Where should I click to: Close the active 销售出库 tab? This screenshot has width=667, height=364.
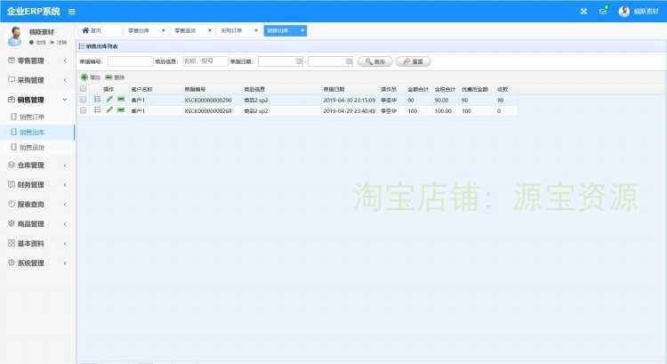(302, 30)
